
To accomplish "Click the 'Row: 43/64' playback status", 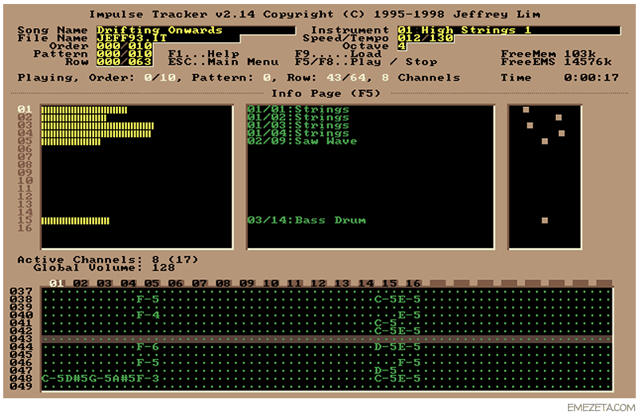I will pos(327,77).
